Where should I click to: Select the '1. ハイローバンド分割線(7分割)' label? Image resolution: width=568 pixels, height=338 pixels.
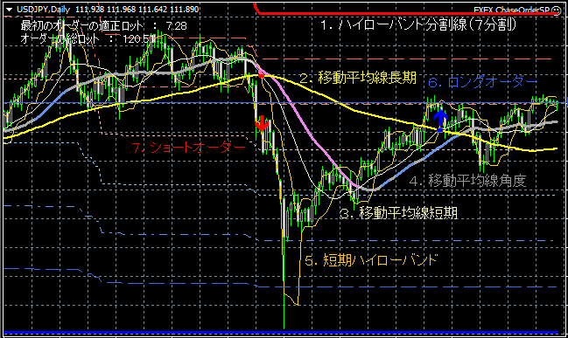(418, 24)
